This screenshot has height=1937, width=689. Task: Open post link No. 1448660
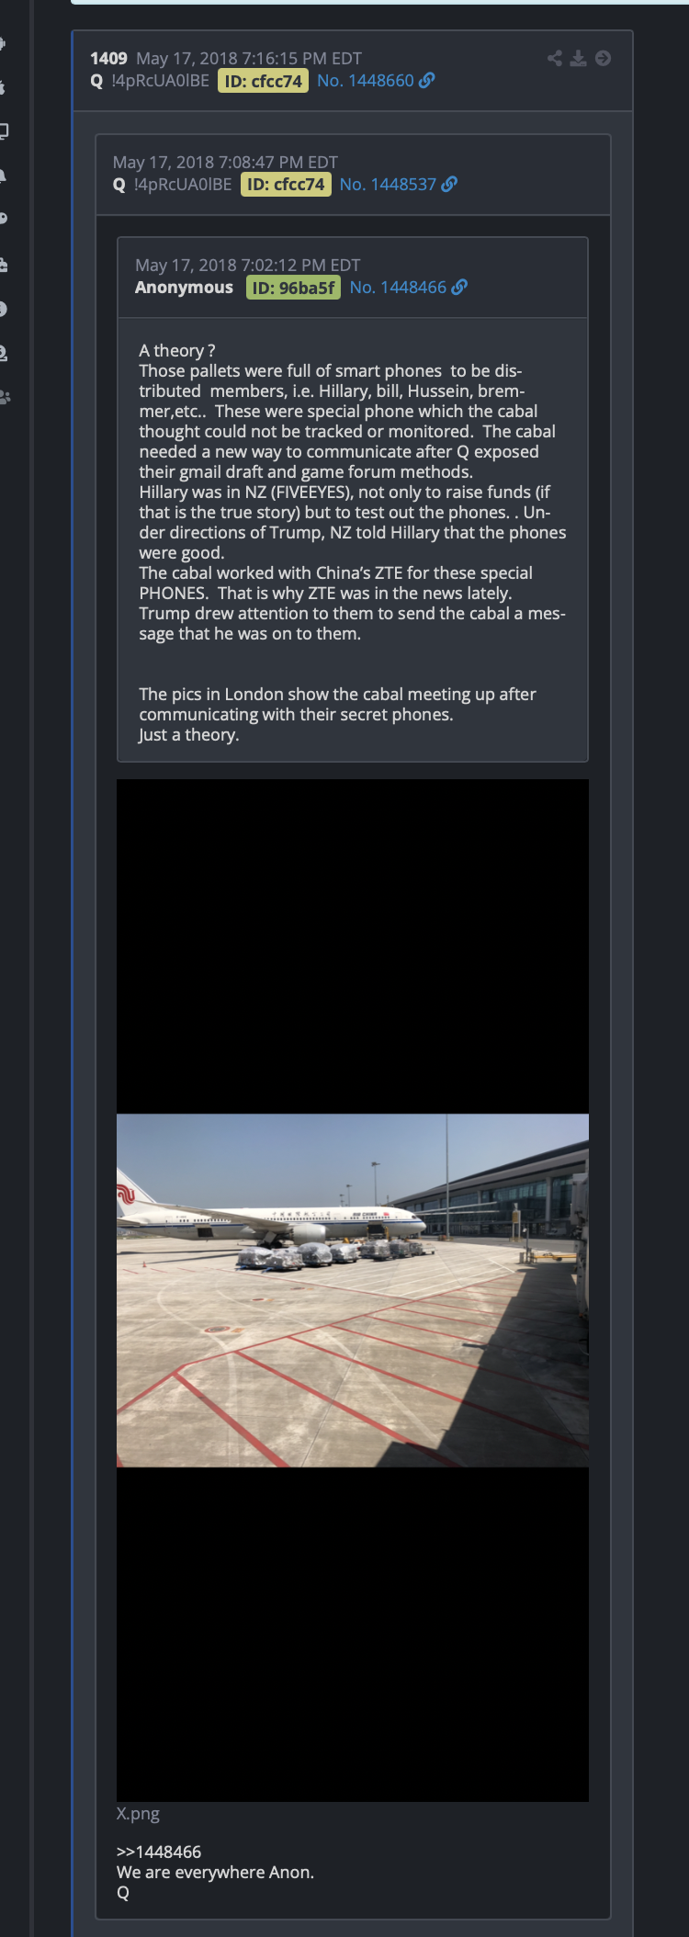(366, 81)
